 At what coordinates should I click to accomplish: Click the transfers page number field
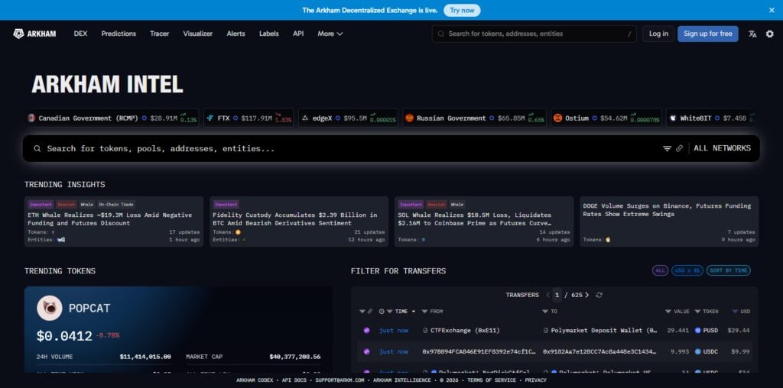tap(557, 296)
